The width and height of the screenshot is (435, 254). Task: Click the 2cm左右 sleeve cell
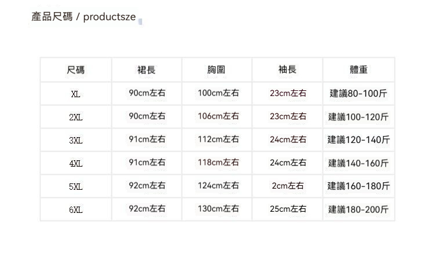(288, 186)
